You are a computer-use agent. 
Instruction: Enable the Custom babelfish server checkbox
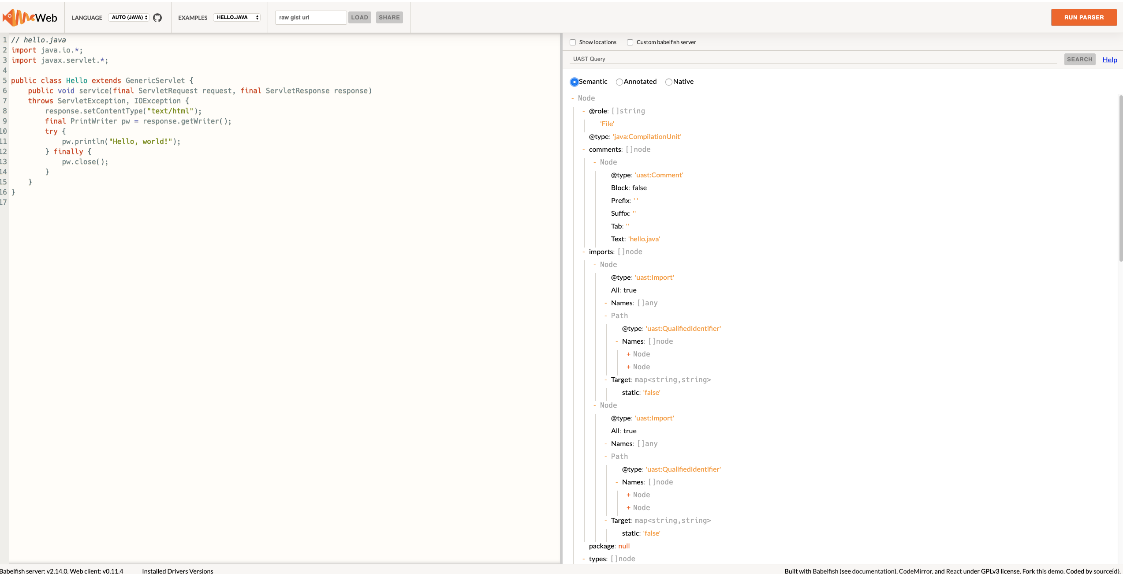coord(630,42)
